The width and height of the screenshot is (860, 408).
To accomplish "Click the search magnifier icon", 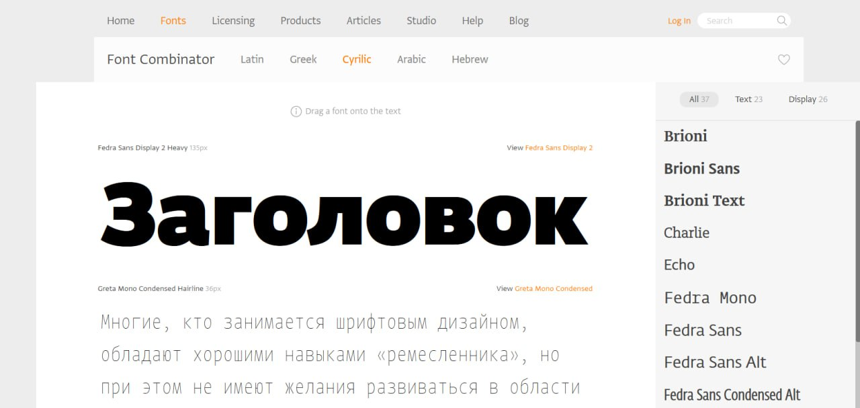I will click(x=781, y=21).
